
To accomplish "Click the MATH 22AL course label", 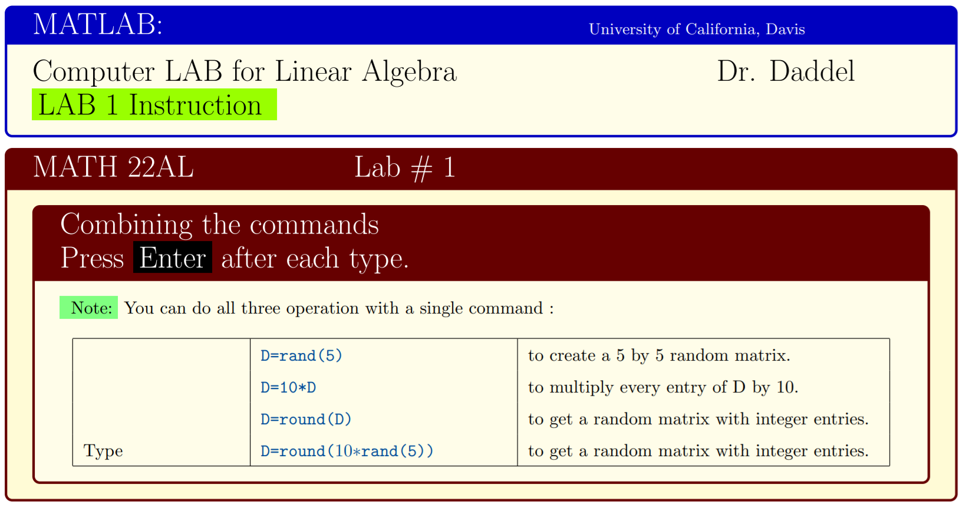I will click(x=113, y=167).
